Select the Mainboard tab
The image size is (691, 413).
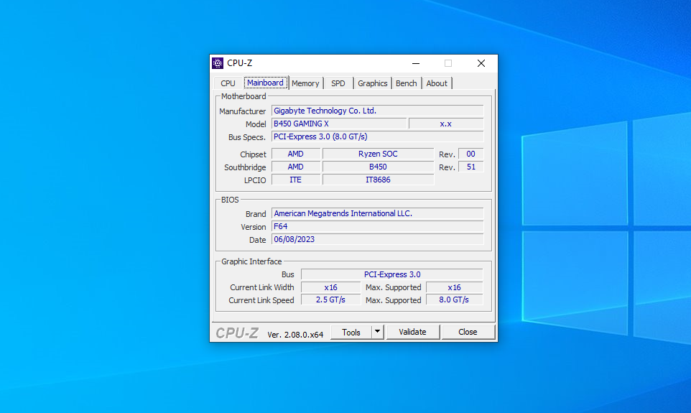(265, 83)
